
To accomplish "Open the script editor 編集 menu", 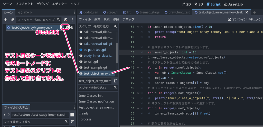I will coord(97,19).
